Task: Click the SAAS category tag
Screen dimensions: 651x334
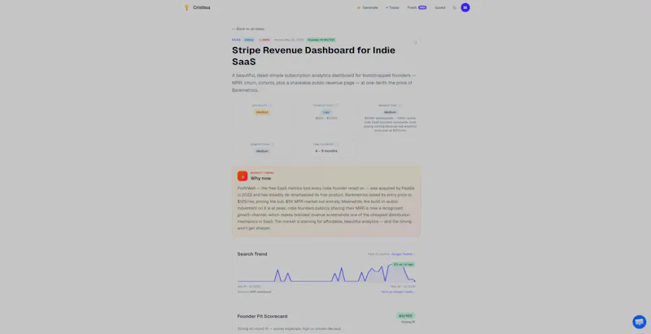Action: click(x=236, y=40)
